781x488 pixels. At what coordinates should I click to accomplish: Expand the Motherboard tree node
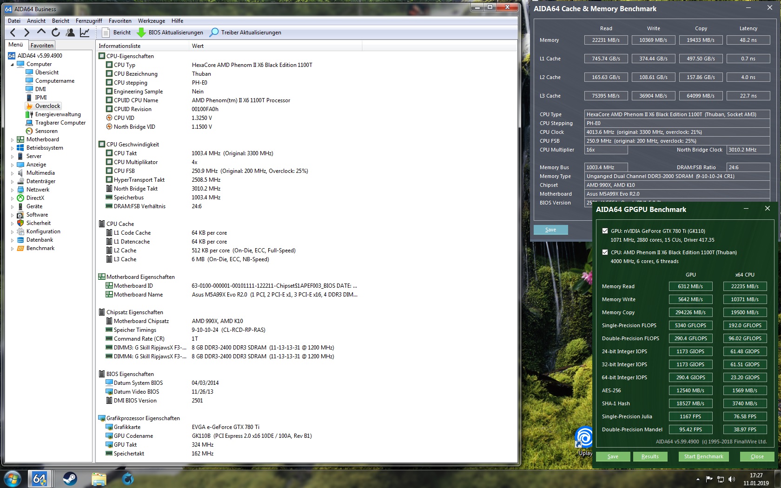12,140
